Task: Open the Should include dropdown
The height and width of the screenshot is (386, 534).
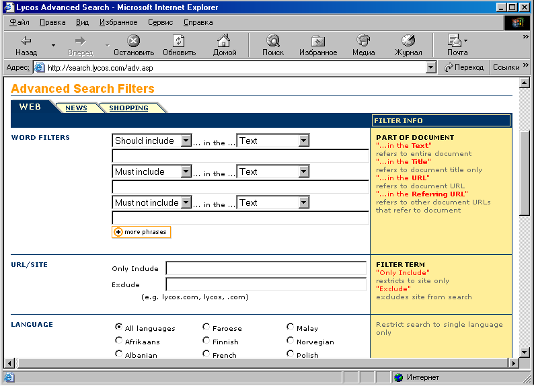Action: 186,141
